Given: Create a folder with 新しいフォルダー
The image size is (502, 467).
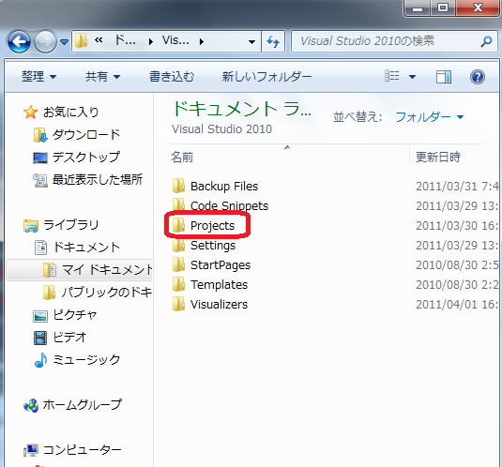Looking at the screenshot, I should 267,77.
